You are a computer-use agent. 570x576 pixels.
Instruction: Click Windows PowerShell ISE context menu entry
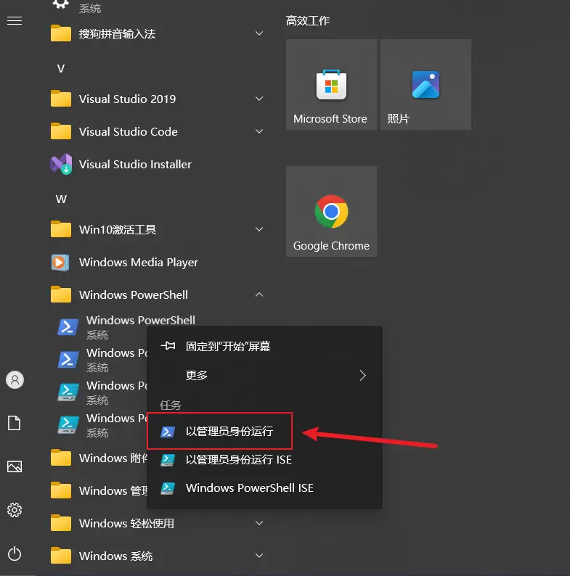click(249, 488)
